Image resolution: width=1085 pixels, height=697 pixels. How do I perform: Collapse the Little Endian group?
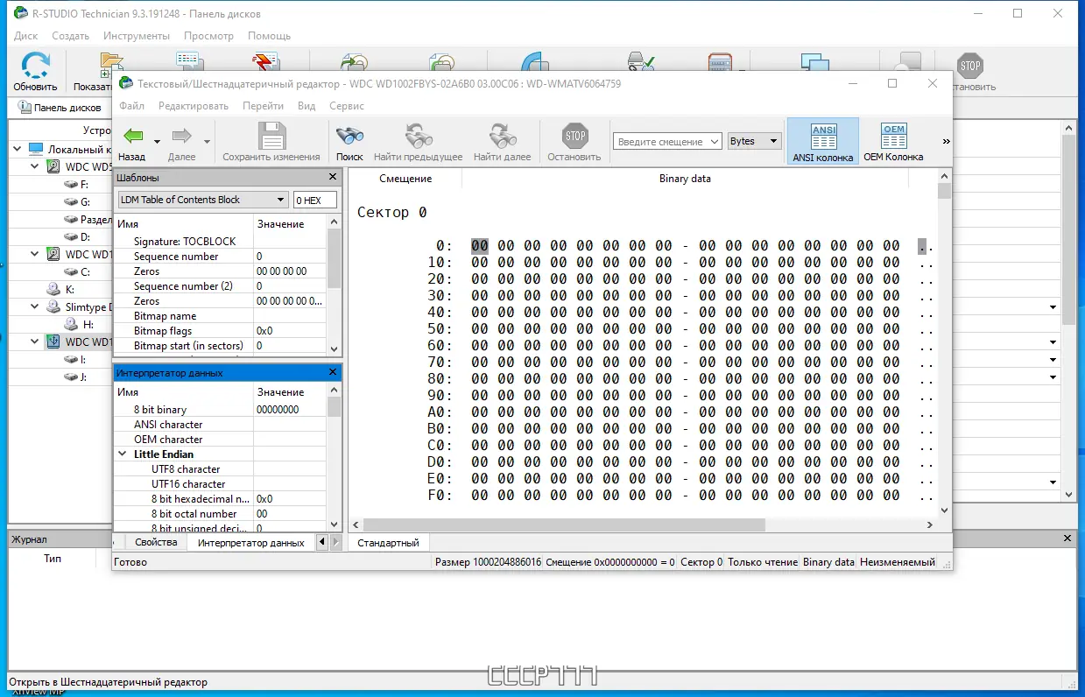[x=123, y=454]
